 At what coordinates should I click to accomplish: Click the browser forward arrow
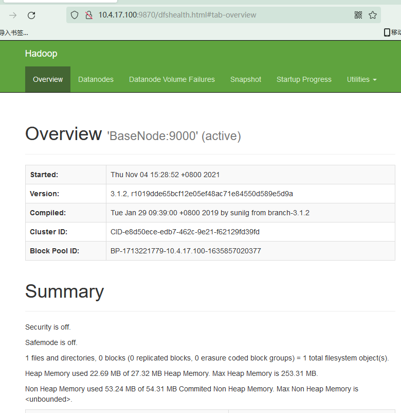click(x=13, y=15)
